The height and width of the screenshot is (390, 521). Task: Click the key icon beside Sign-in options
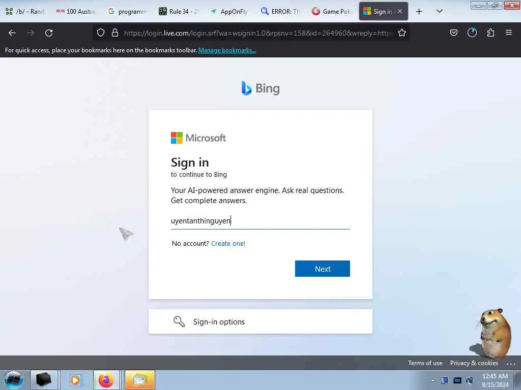pyautogui.click(x=179, y=321)
